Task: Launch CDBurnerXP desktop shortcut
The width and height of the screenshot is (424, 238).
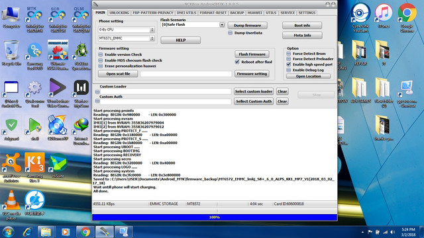Action: click(58, 128)
